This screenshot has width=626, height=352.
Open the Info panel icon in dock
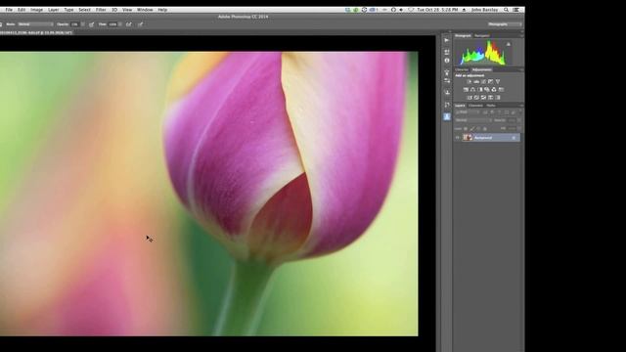(x=447, y=61)
